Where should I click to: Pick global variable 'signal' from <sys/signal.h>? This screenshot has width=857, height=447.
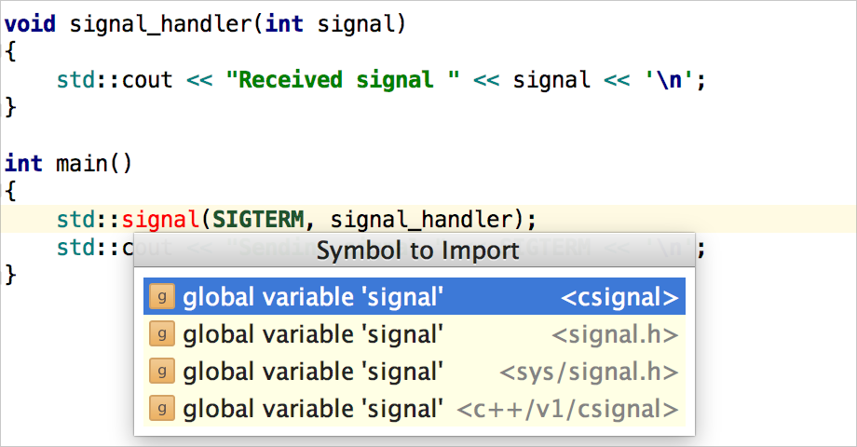click(415, 371)
